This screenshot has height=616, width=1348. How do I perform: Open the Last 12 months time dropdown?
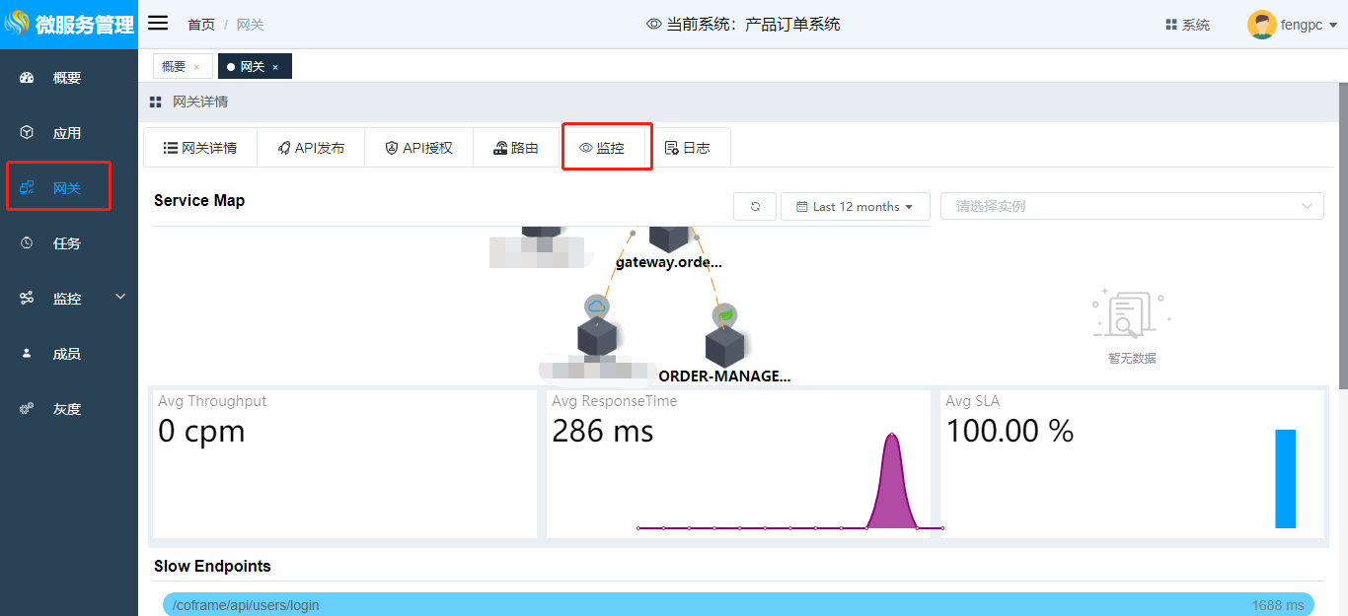[x=856, y=207]
